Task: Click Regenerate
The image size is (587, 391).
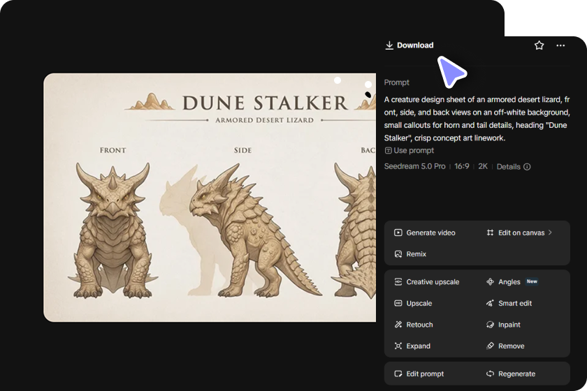Action: [x=511, y=374]
